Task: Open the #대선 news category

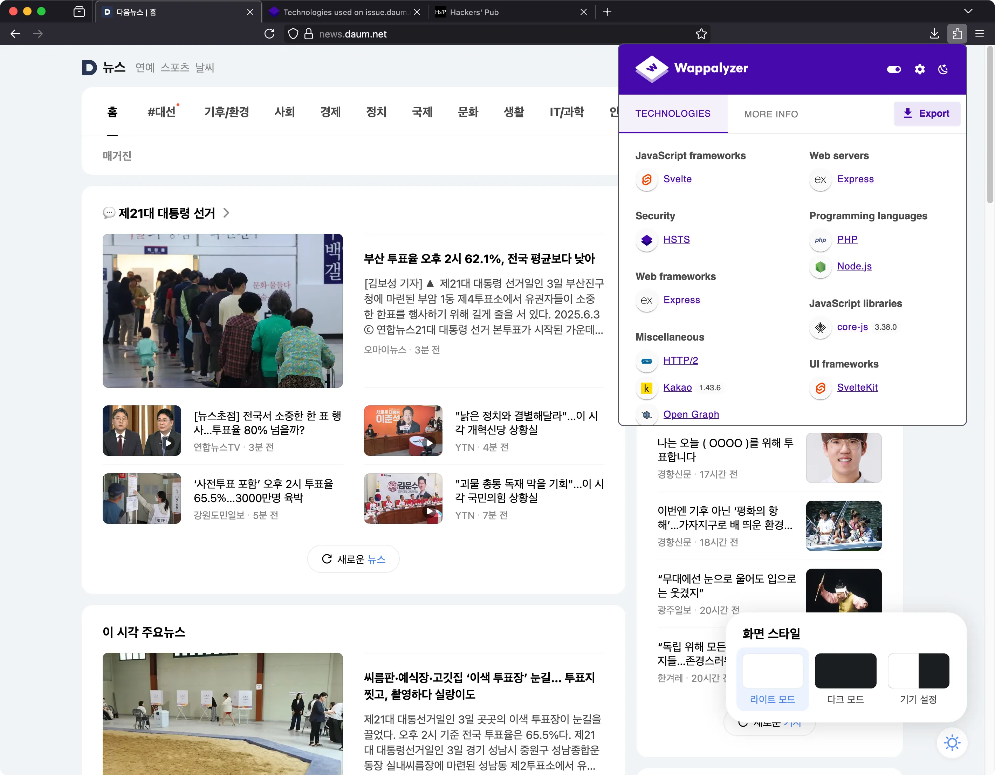Action: (x=162, y=112)
